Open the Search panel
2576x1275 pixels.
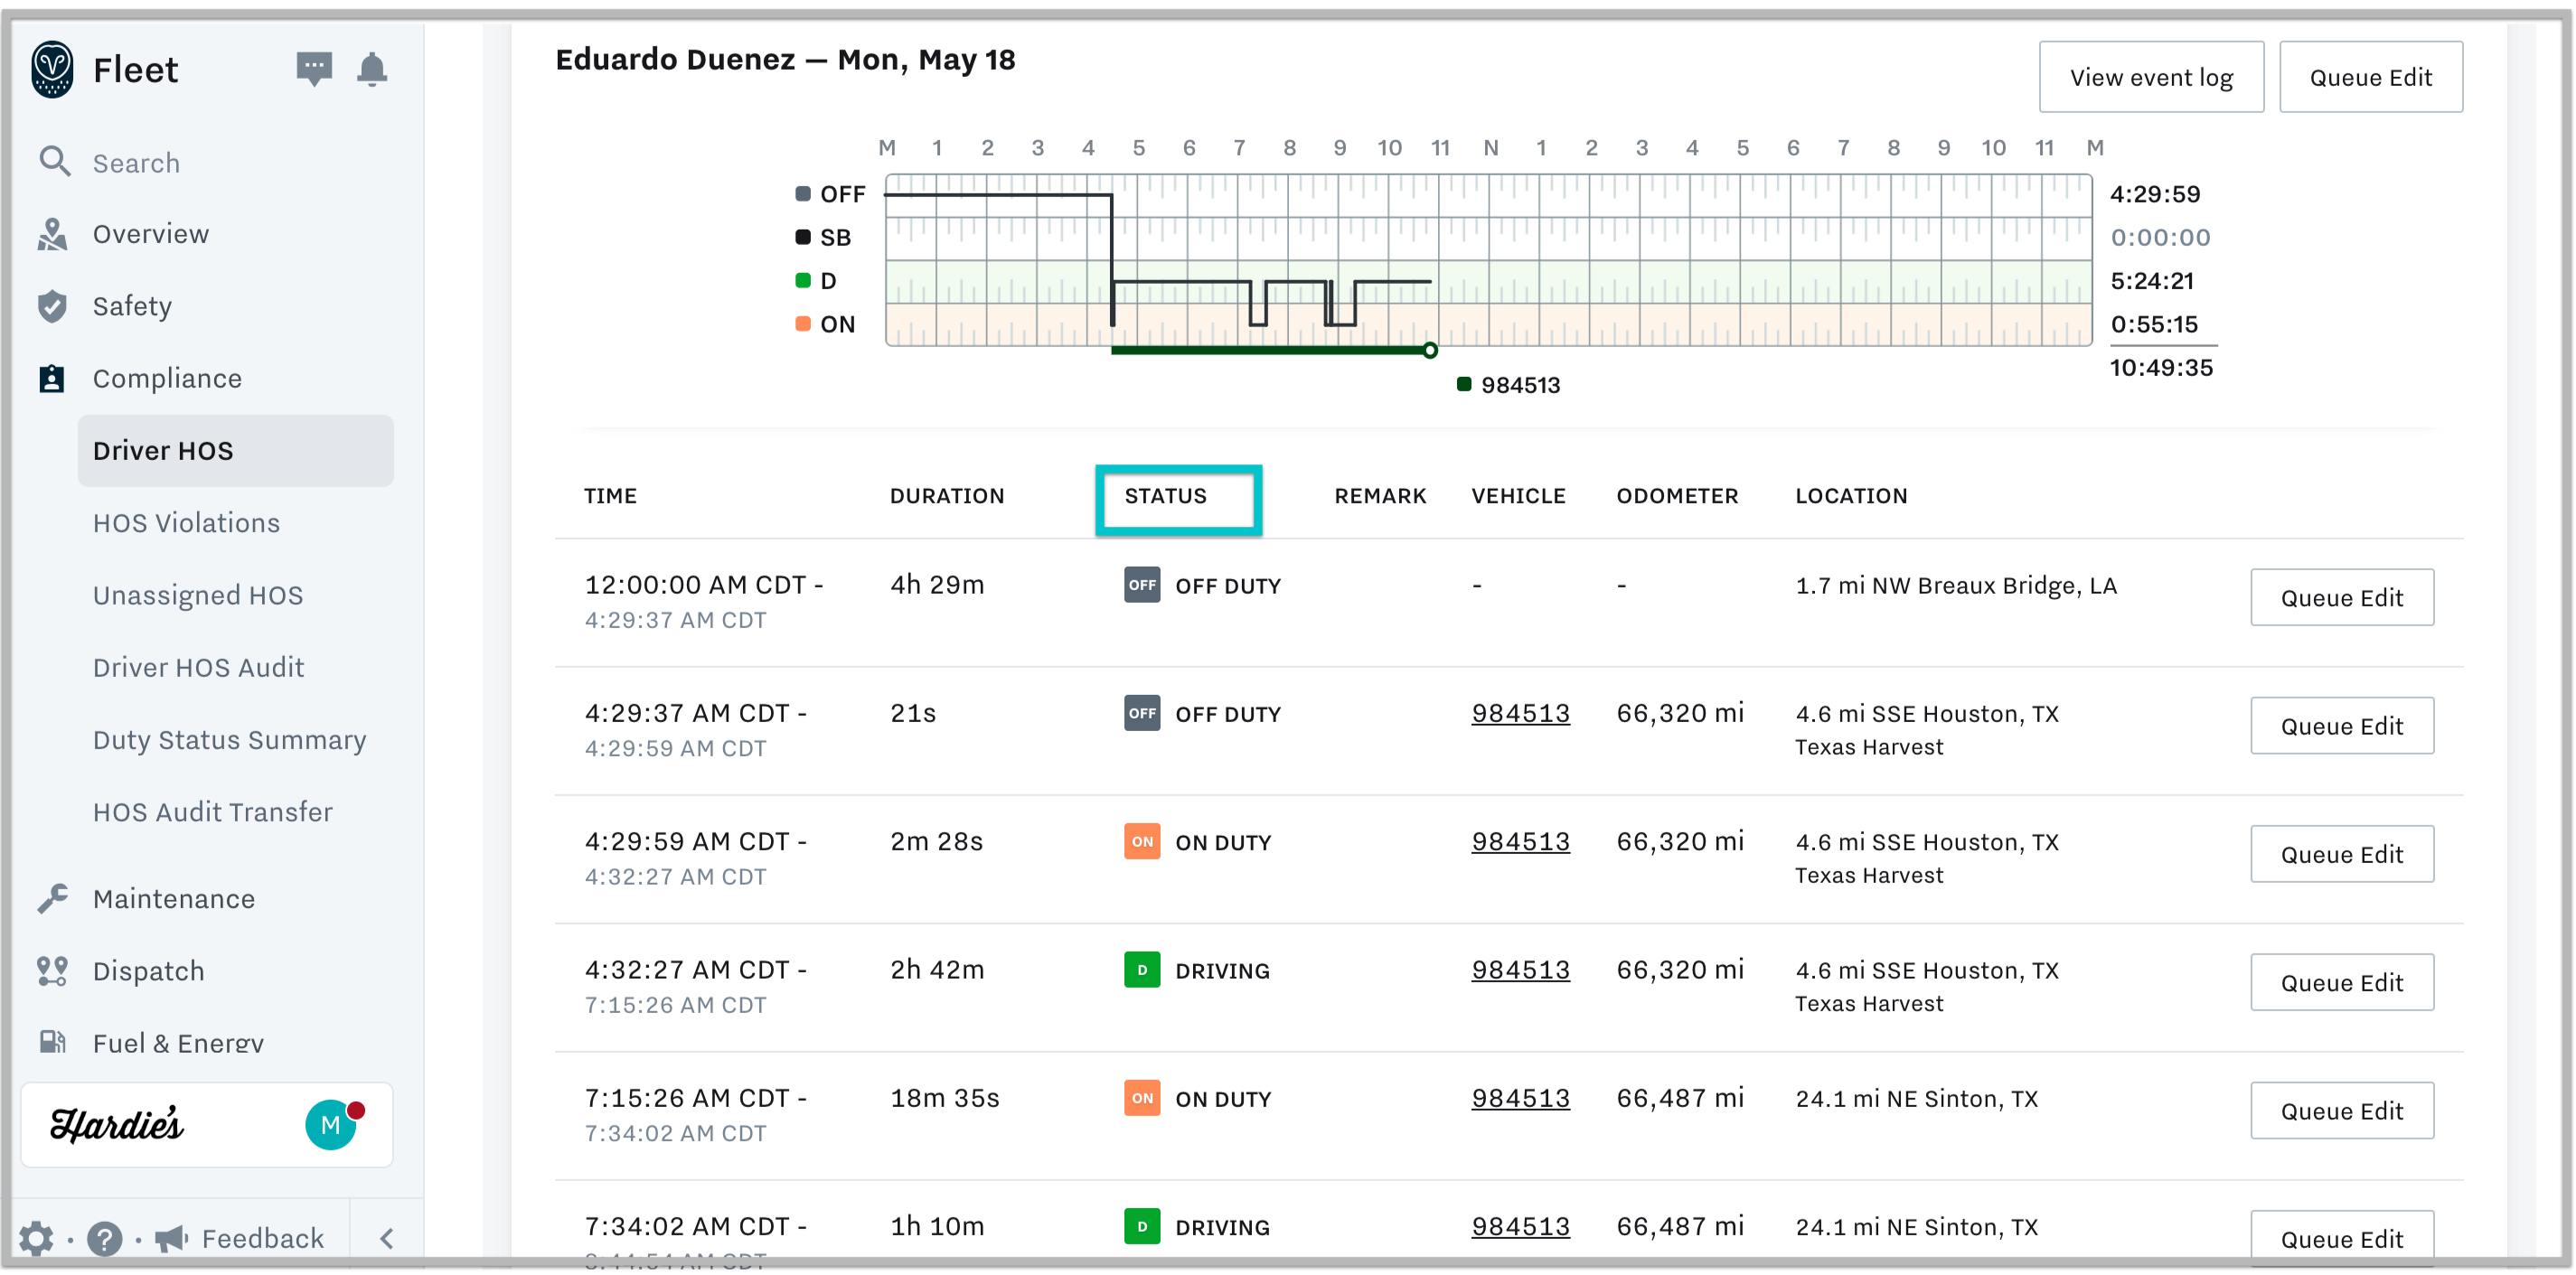tap(136, 163)
